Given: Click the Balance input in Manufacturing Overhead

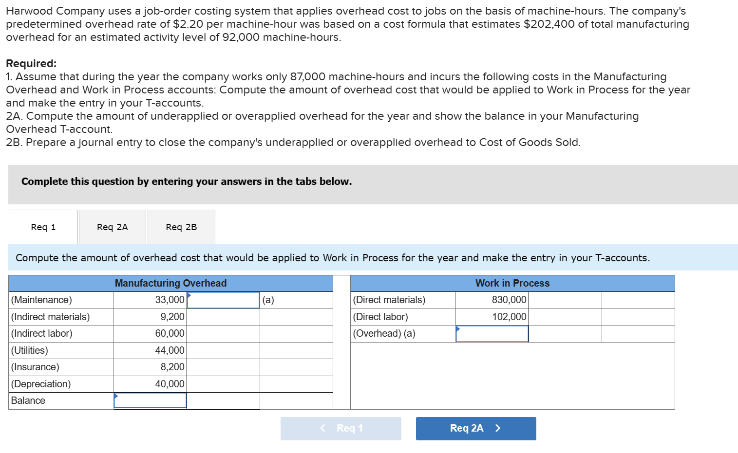Looking at the screenshot, I should tap(150, 400).
